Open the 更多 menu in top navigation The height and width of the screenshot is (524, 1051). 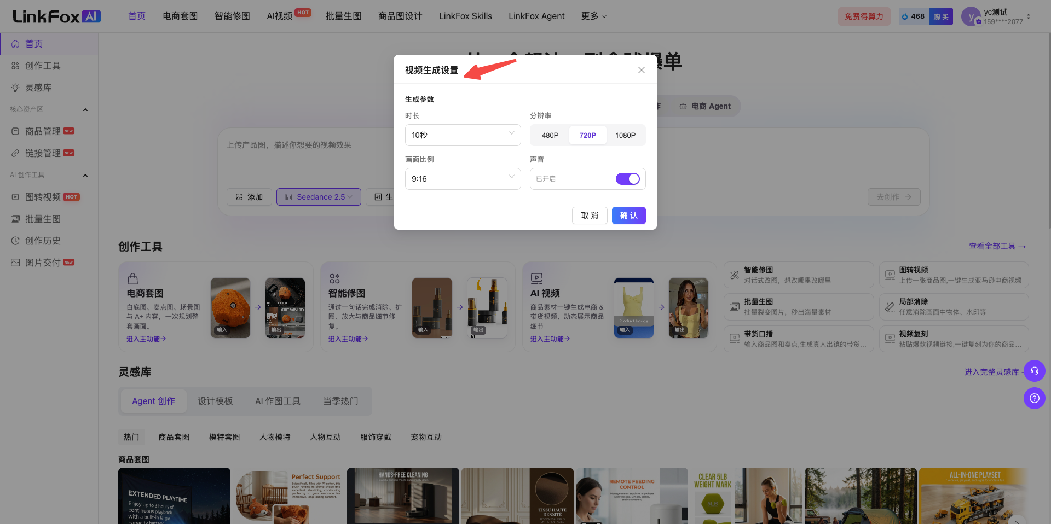594,16
